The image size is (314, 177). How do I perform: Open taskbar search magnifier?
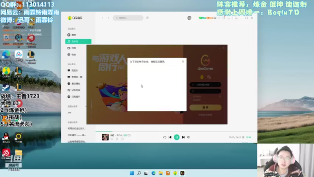[139, 173]
